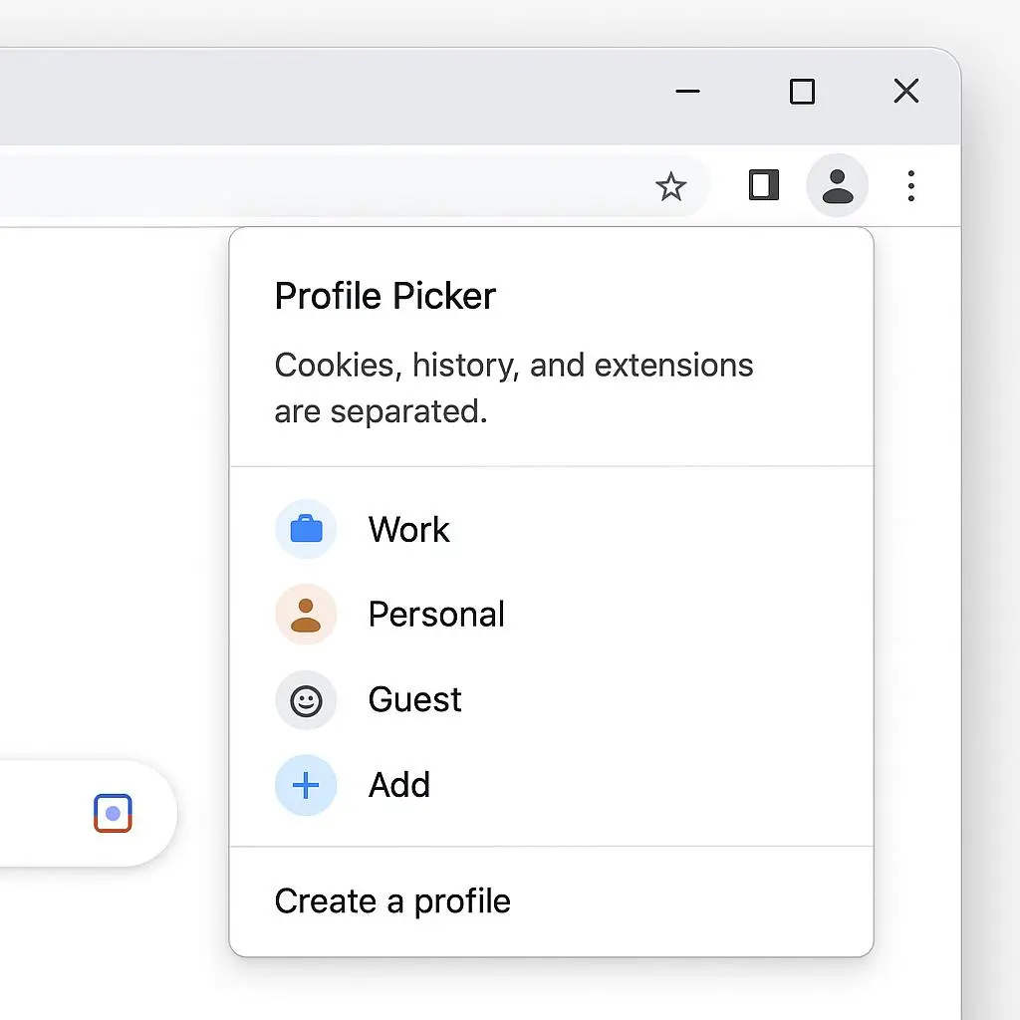This screenshot has height=1020, width=1020.
Task: Click the profile avatar button in toolbar
Action: [837, 185]
